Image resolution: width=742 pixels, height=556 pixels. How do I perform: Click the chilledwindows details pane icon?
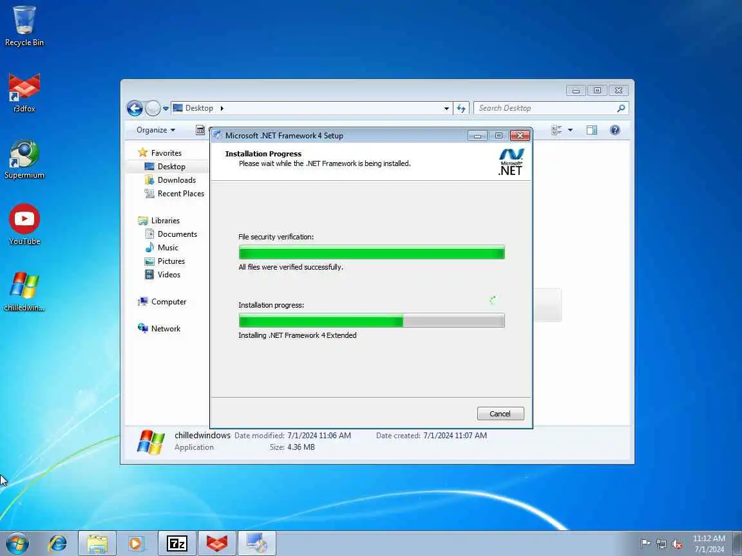pyautogui.click(x=151, y=442)
